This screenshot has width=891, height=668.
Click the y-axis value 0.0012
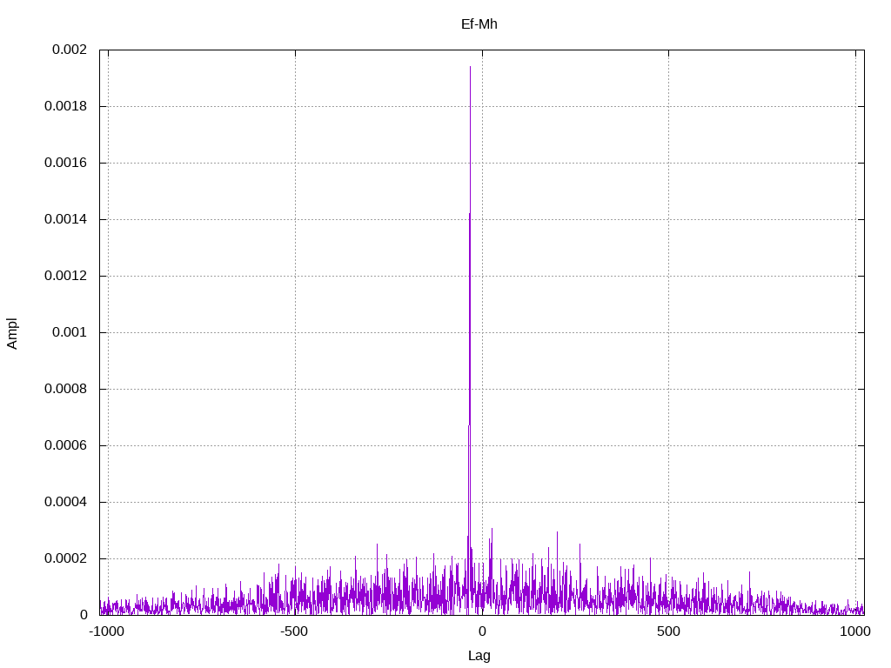tap(66, 276)
